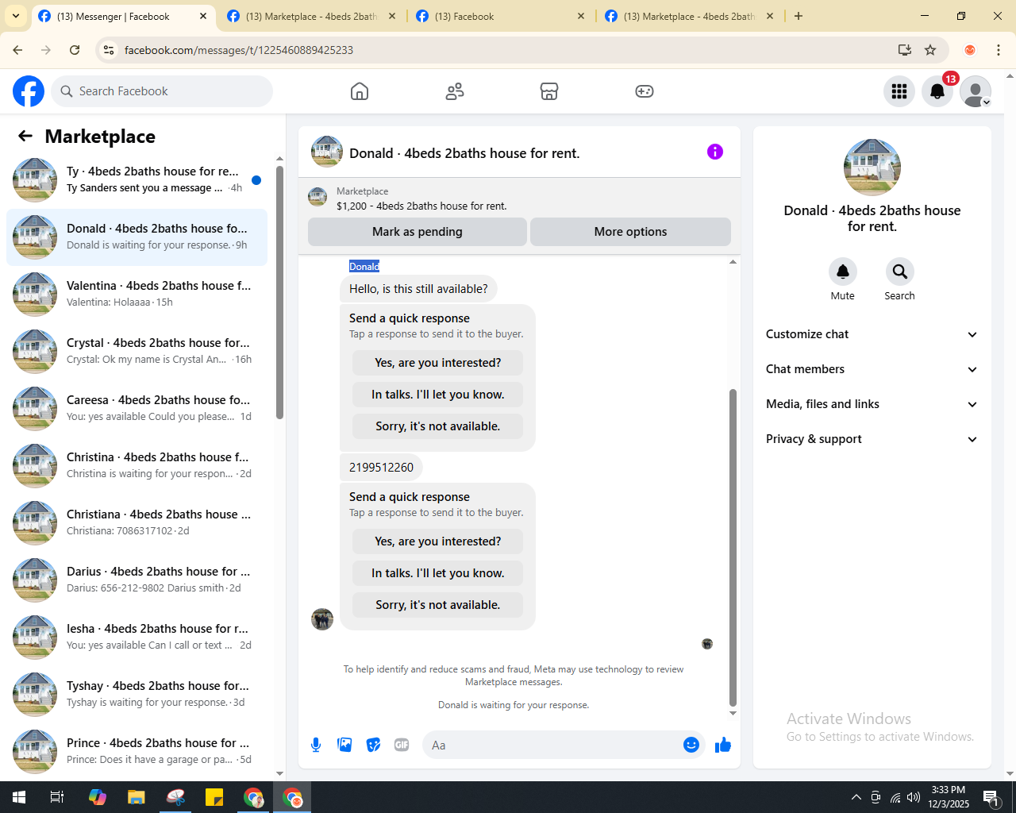The image size is (1016, 813).
Task: Click Search Facebook field
Action: coord(162,91)
